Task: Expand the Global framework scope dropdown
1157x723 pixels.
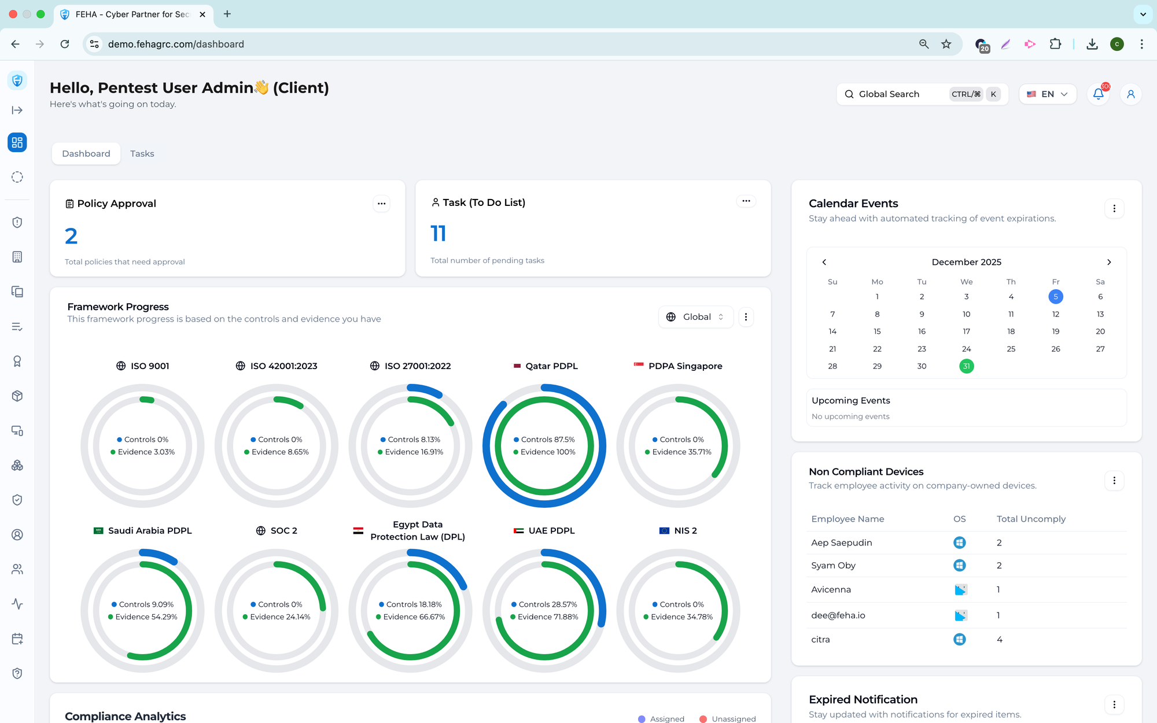Action: click(x=696, y=317)
